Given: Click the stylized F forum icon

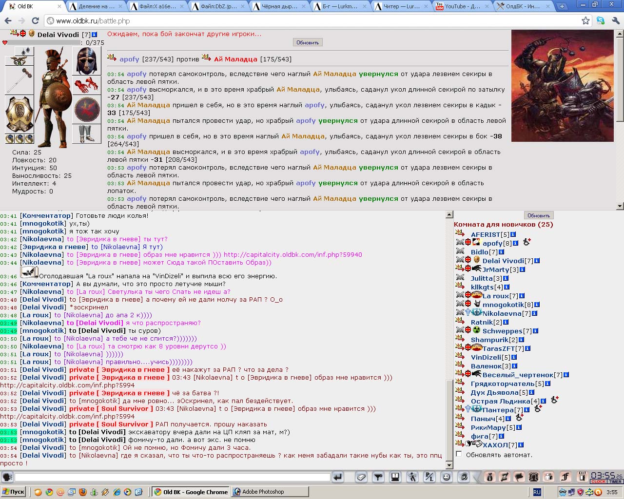Looking at the screenshot, I should click(565, 477).
